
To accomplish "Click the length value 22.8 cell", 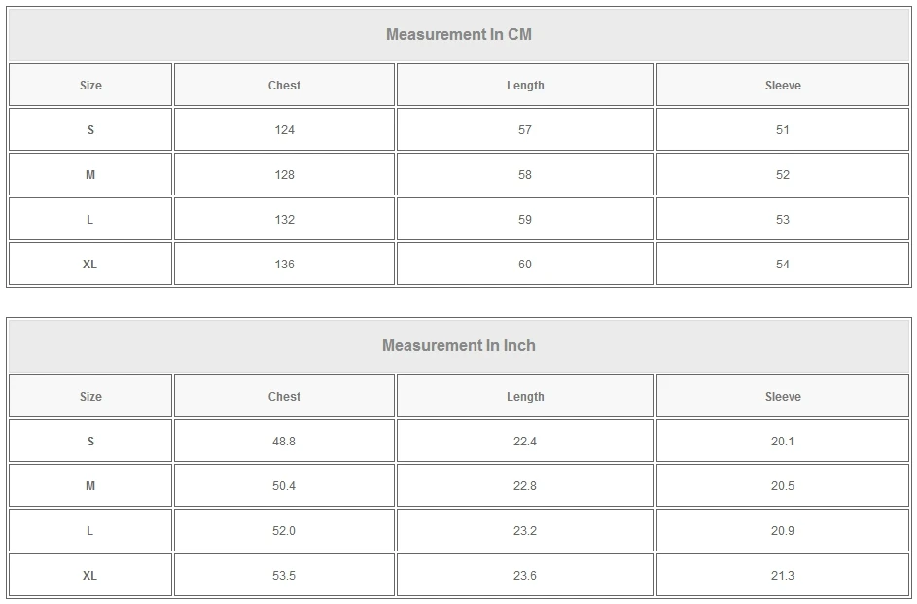I will click(x=525, y=486).
